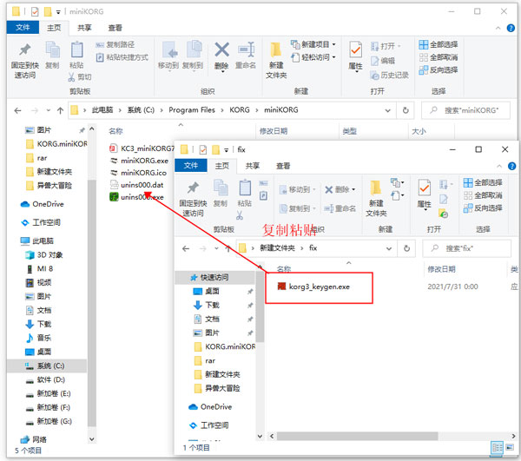Select MI 8 device in navigation pane
The image size is (521, 461).
pos(40,268)
